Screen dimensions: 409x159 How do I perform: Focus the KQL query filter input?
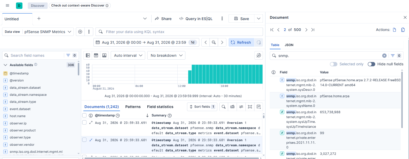click(179, 32)
